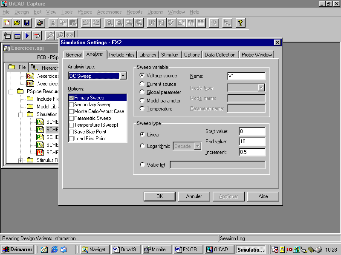Click the Project Manager hierarchy icon

click(227, 23)
